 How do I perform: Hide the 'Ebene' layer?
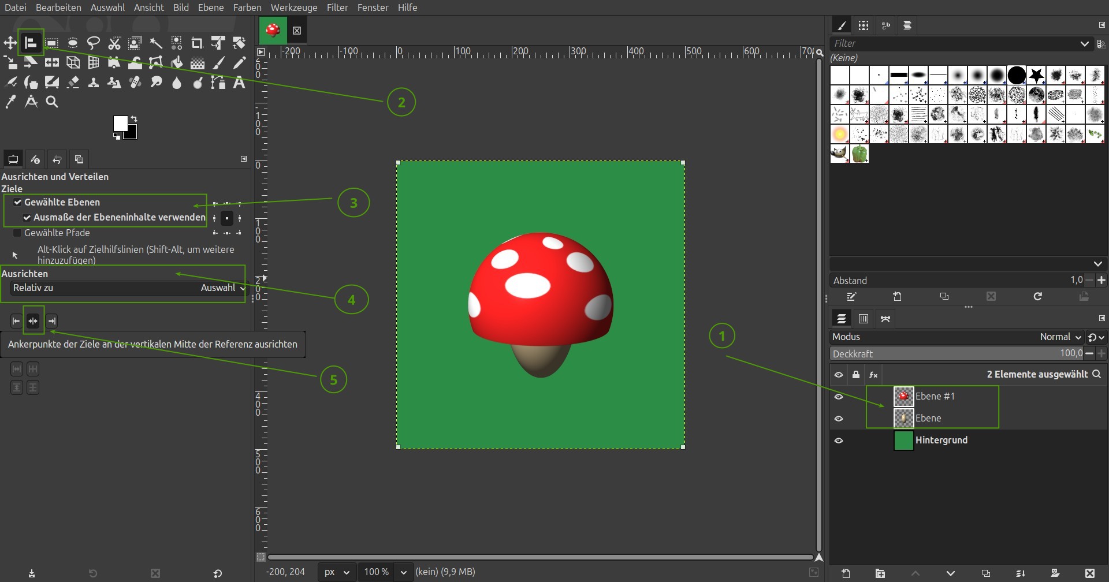[x=839, y=419]
